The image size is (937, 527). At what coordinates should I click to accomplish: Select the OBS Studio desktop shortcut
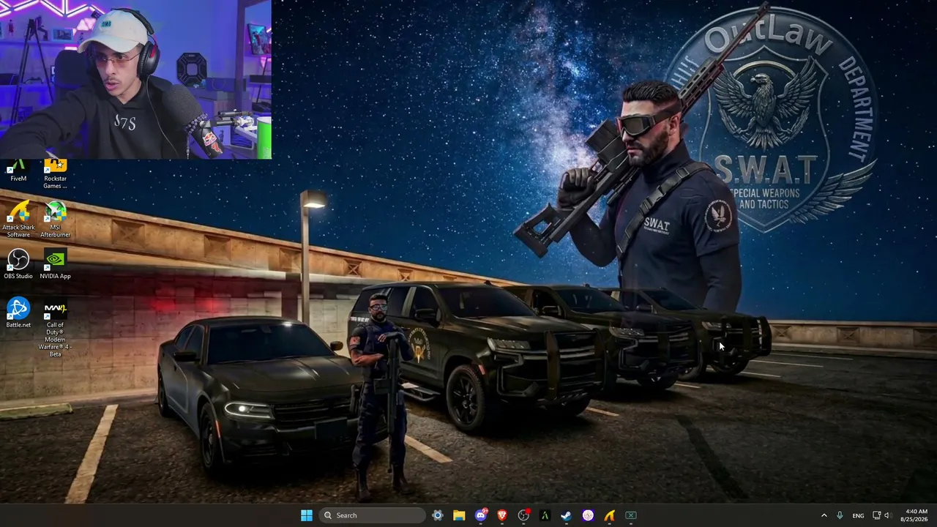tap(18, 264)
